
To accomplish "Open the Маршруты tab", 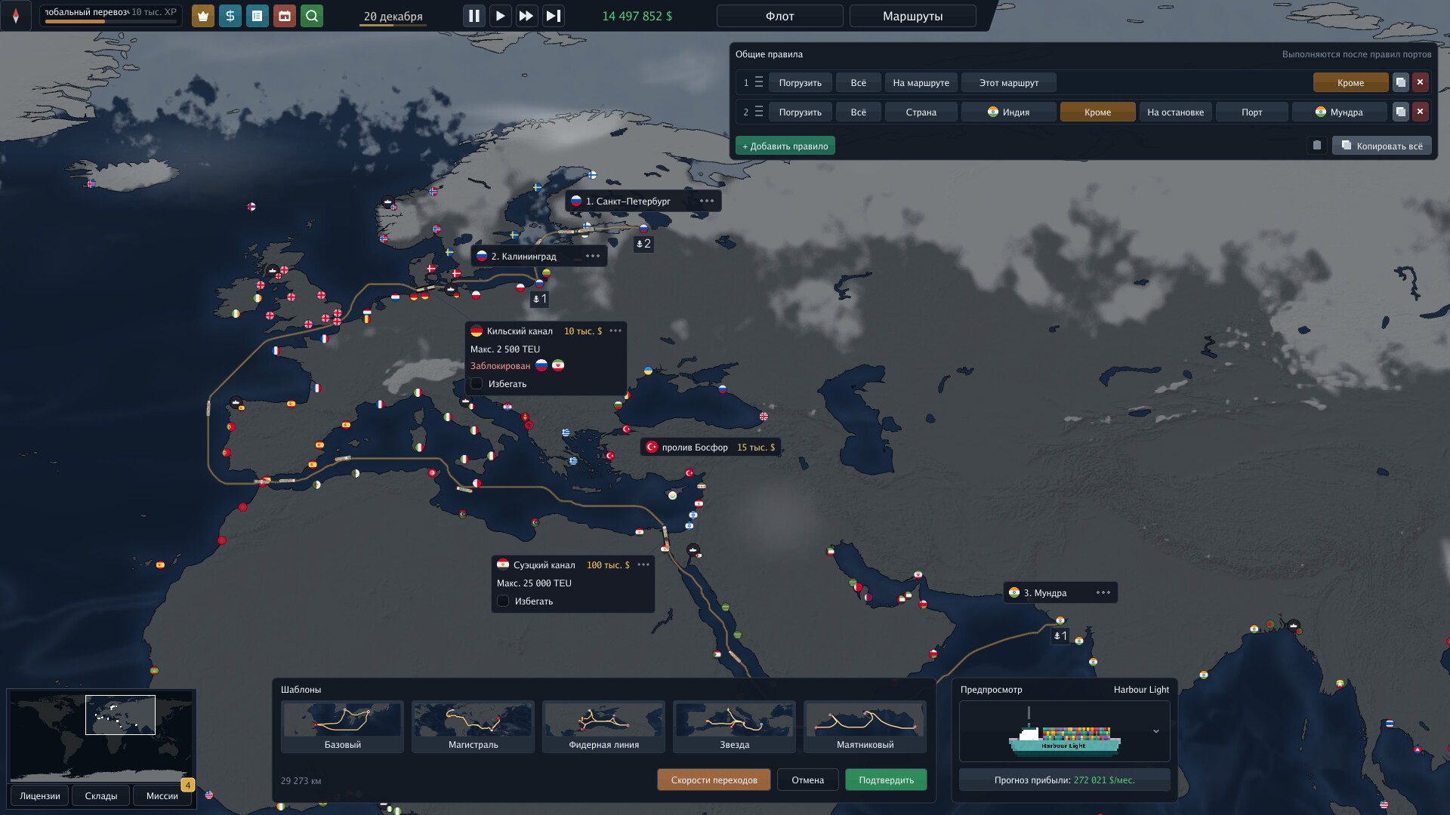I will tap(912, 16).
